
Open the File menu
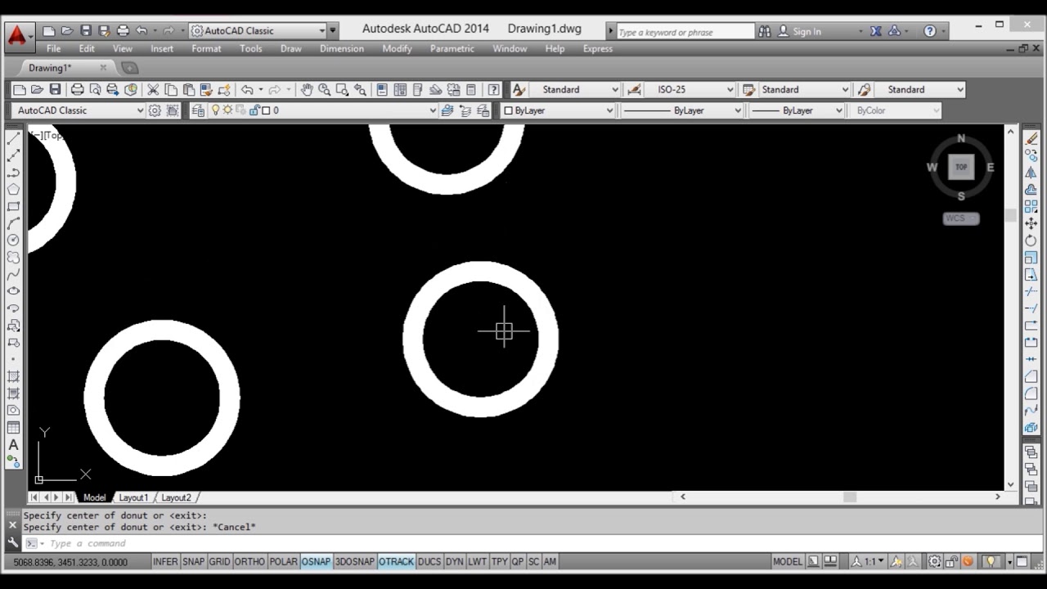tap(53, 49)
